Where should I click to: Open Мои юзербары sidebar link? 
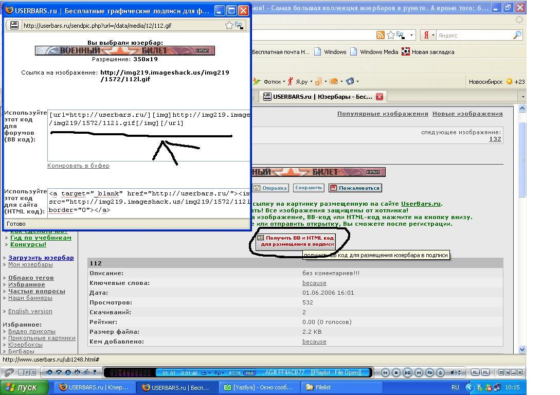coord(30,264)
